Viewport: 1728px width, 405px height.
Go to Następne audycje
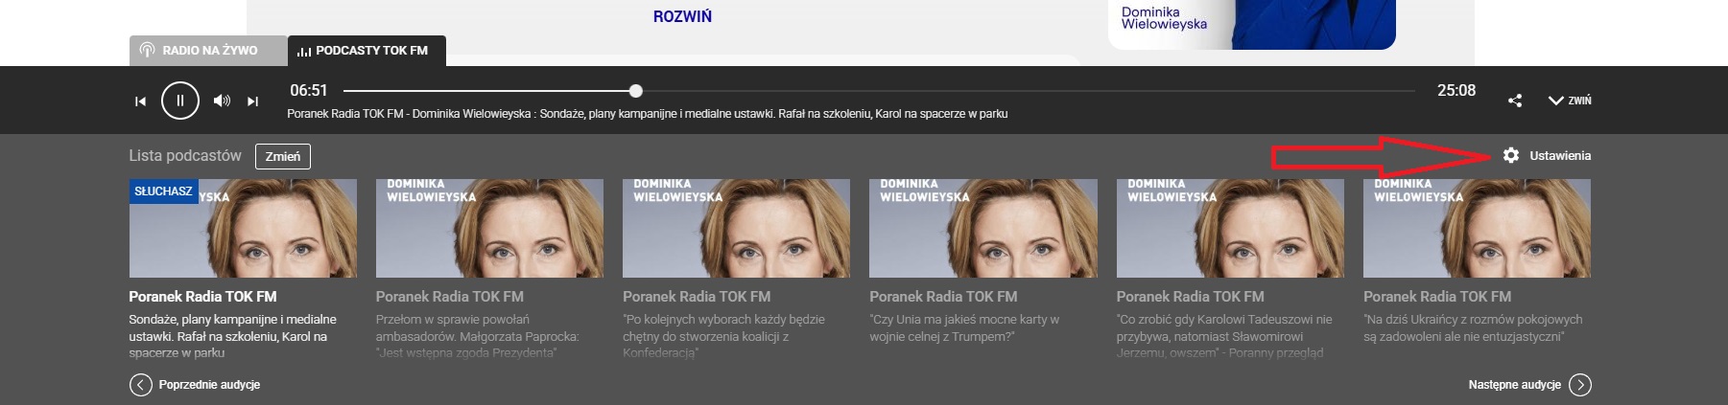tap(1529, 385)
